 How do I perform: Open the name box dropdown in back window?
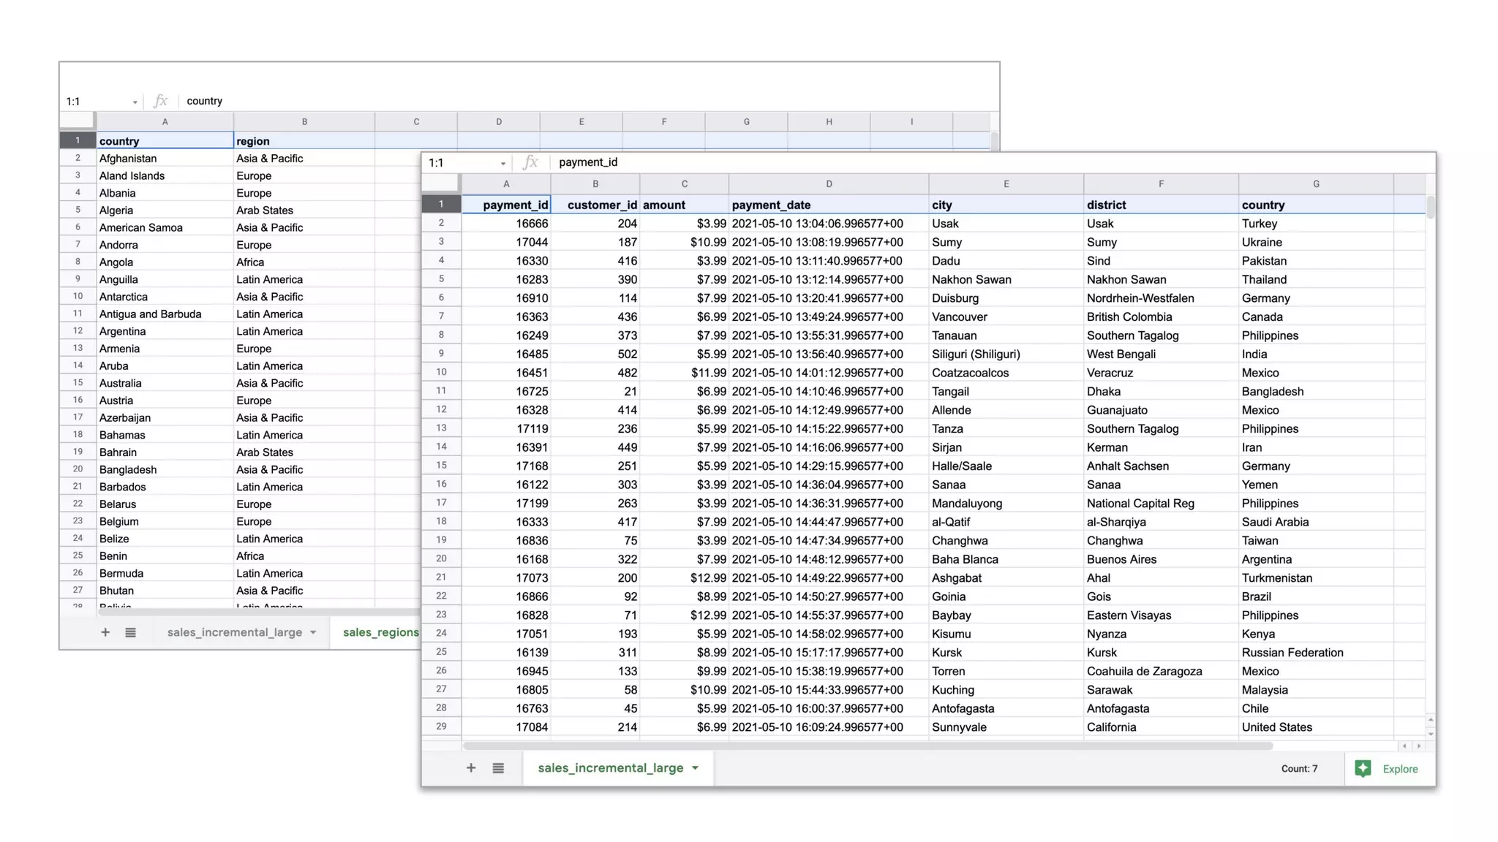click(x=135, y=102)
